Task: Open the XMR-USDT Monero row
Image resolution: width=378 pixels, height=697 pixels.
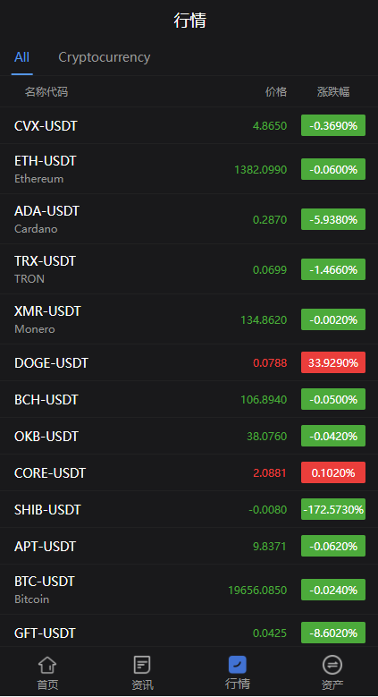Action: pyautogui.click(x=189, y=319)
